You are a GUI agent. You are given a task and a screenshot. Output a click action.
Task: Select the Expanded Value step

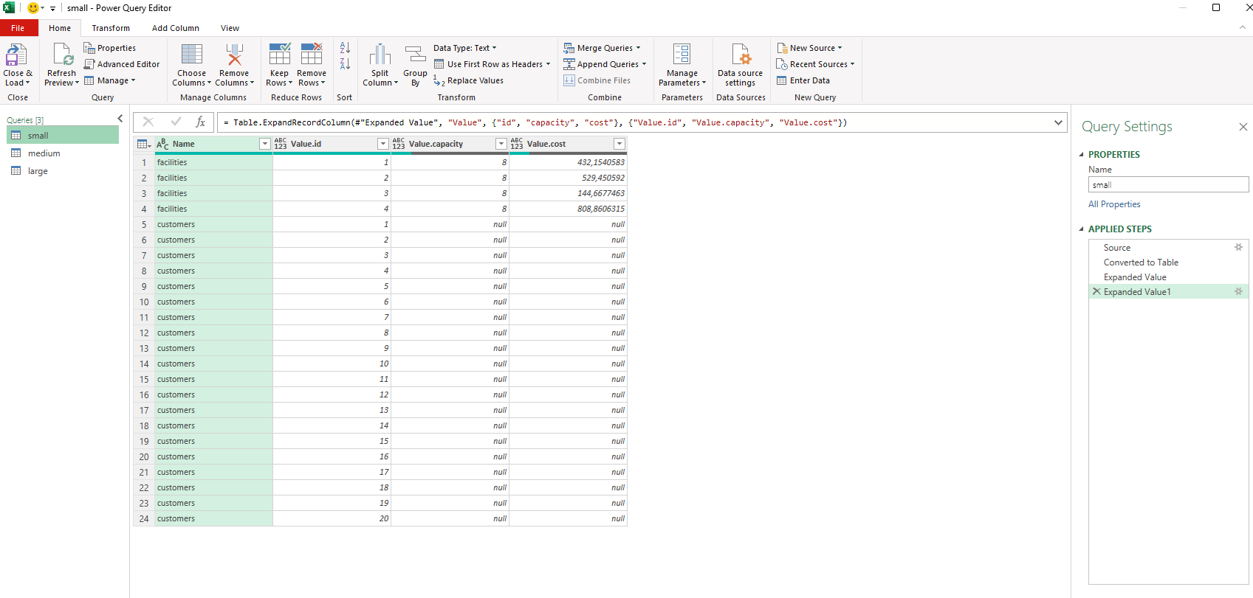coord(1168,277)
